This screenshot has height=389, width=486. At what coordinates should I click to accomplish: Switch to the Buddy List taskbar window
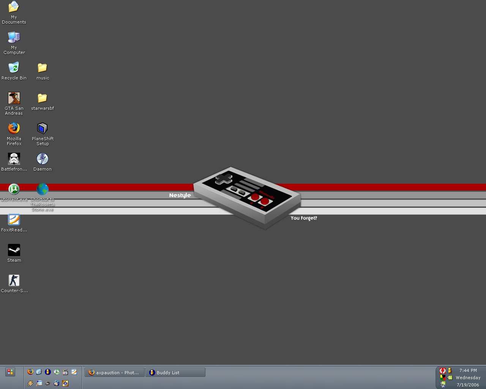click(175, 373)
